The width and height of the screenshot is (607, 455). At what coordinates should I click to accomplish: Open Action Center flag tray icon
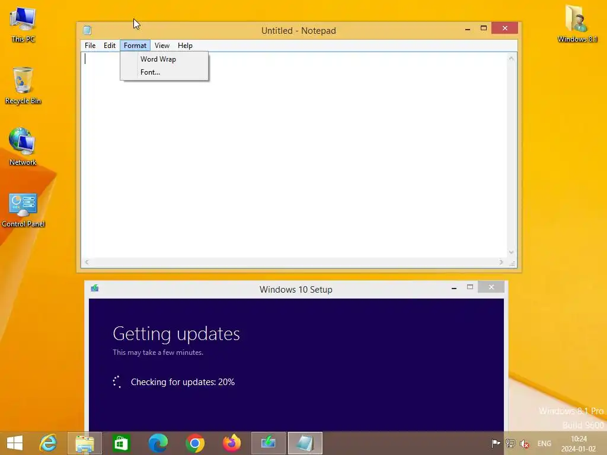496,443
